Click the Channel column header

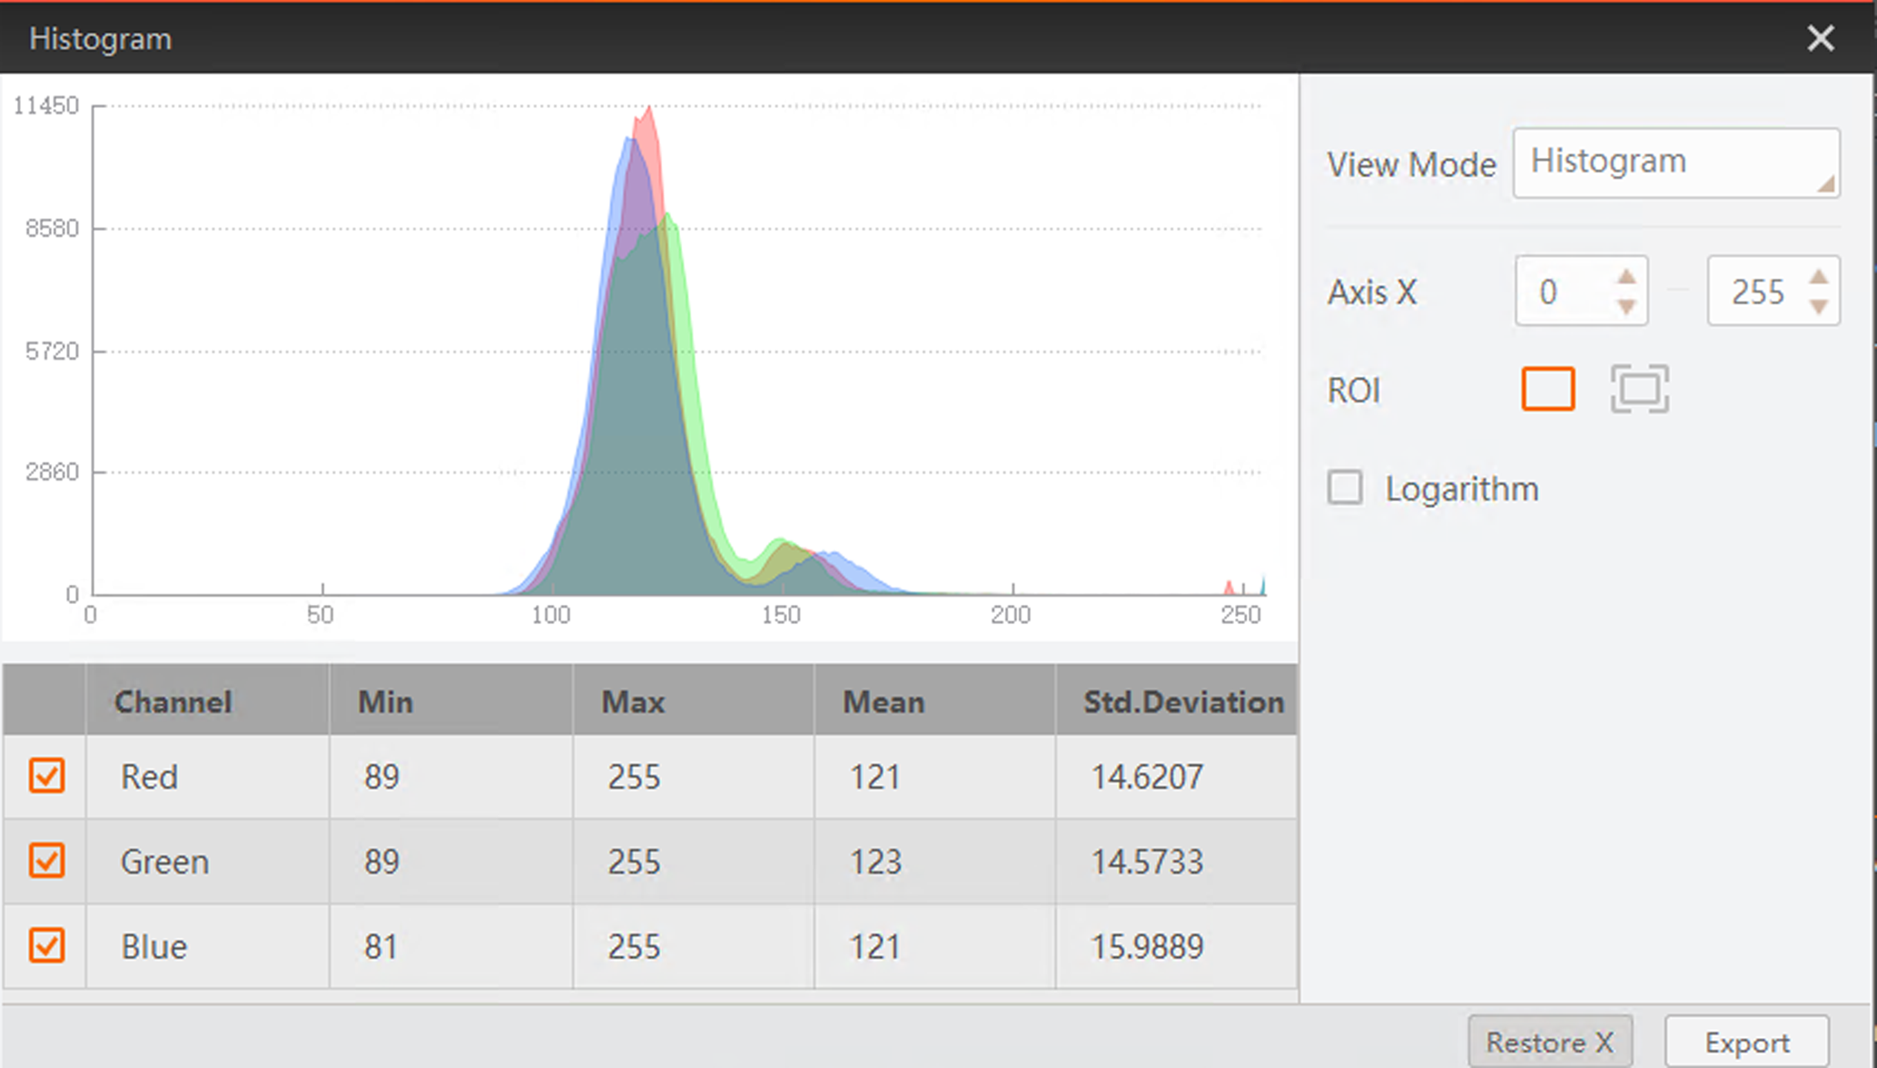[x=173, y=702]
